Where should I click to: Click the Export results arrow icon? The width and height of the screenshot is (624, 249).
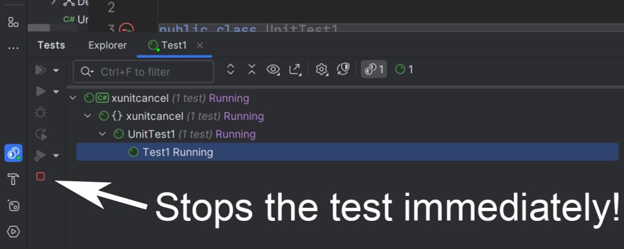[295, 70]
